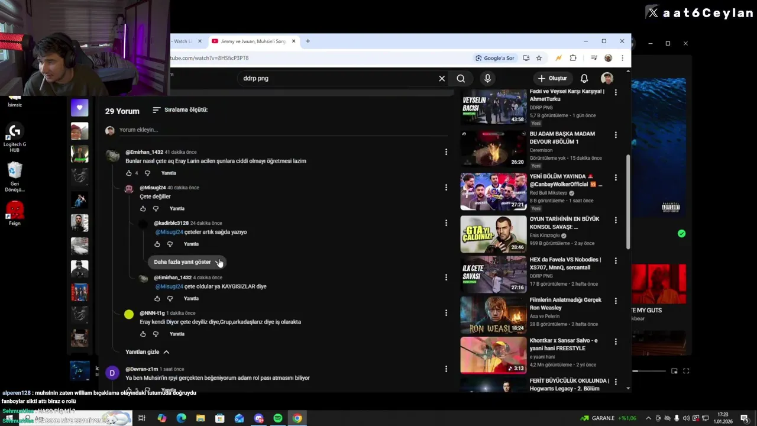Open 'YENİ BÖLÜM YAYINDA' Red Bull Mikstayp video
Viewport: 757px width, 426px height.
pos(493,192)
